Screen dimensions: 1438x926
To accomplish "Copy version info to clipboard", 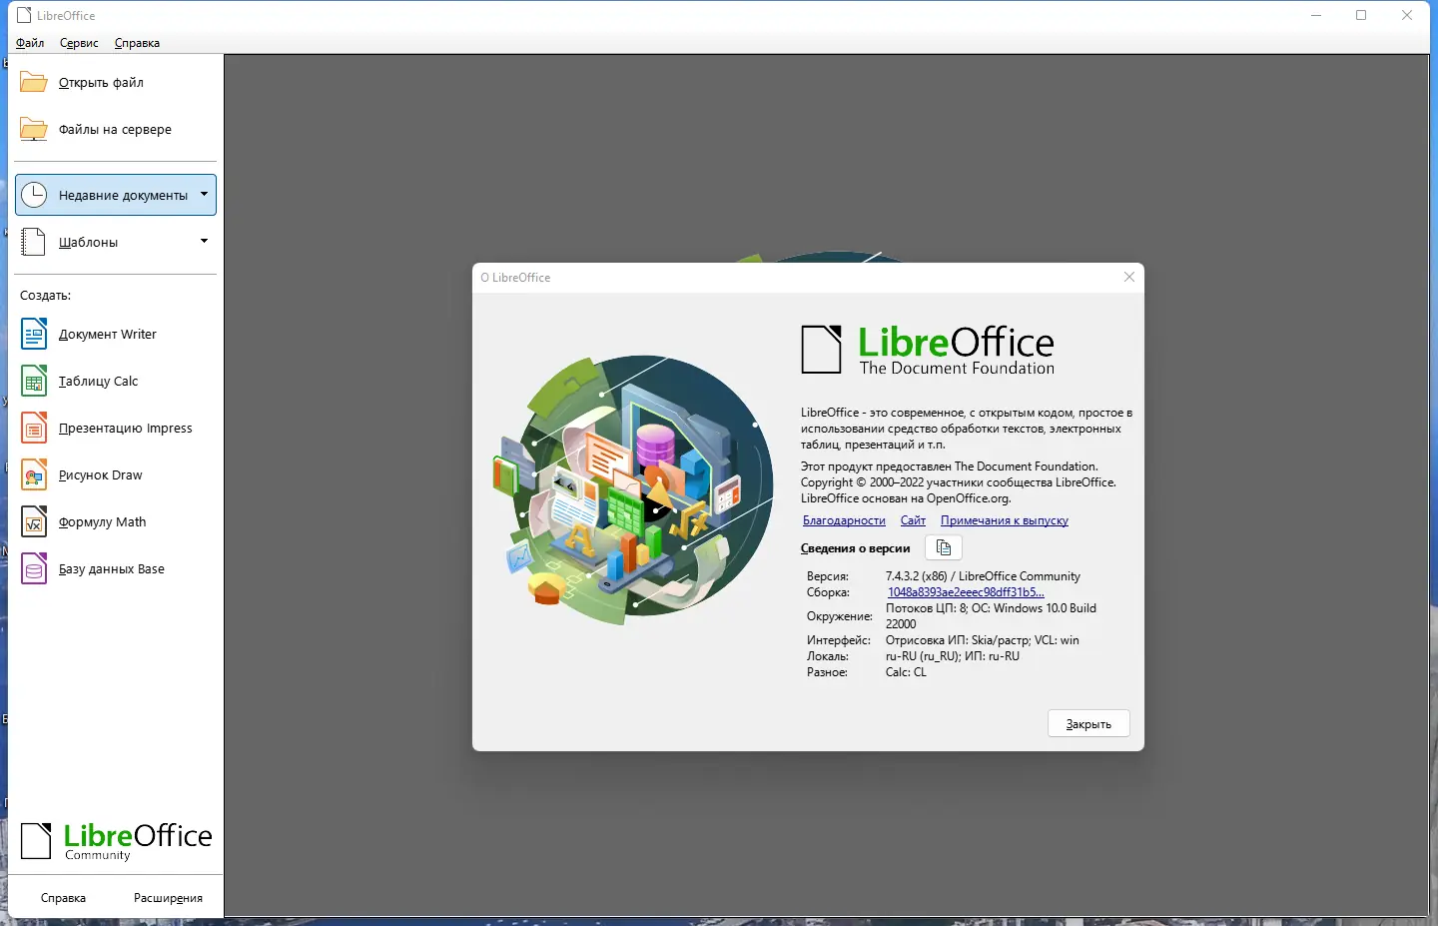I will (x=943, y=547).
